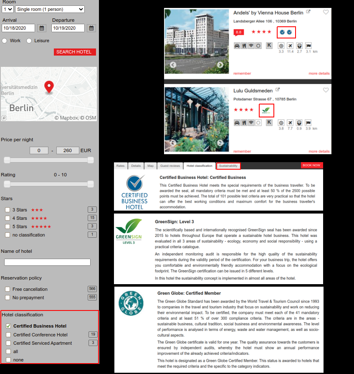Click the red map location pin
Image resolution: width=354 pixels, height=374 pixels.
49,87
